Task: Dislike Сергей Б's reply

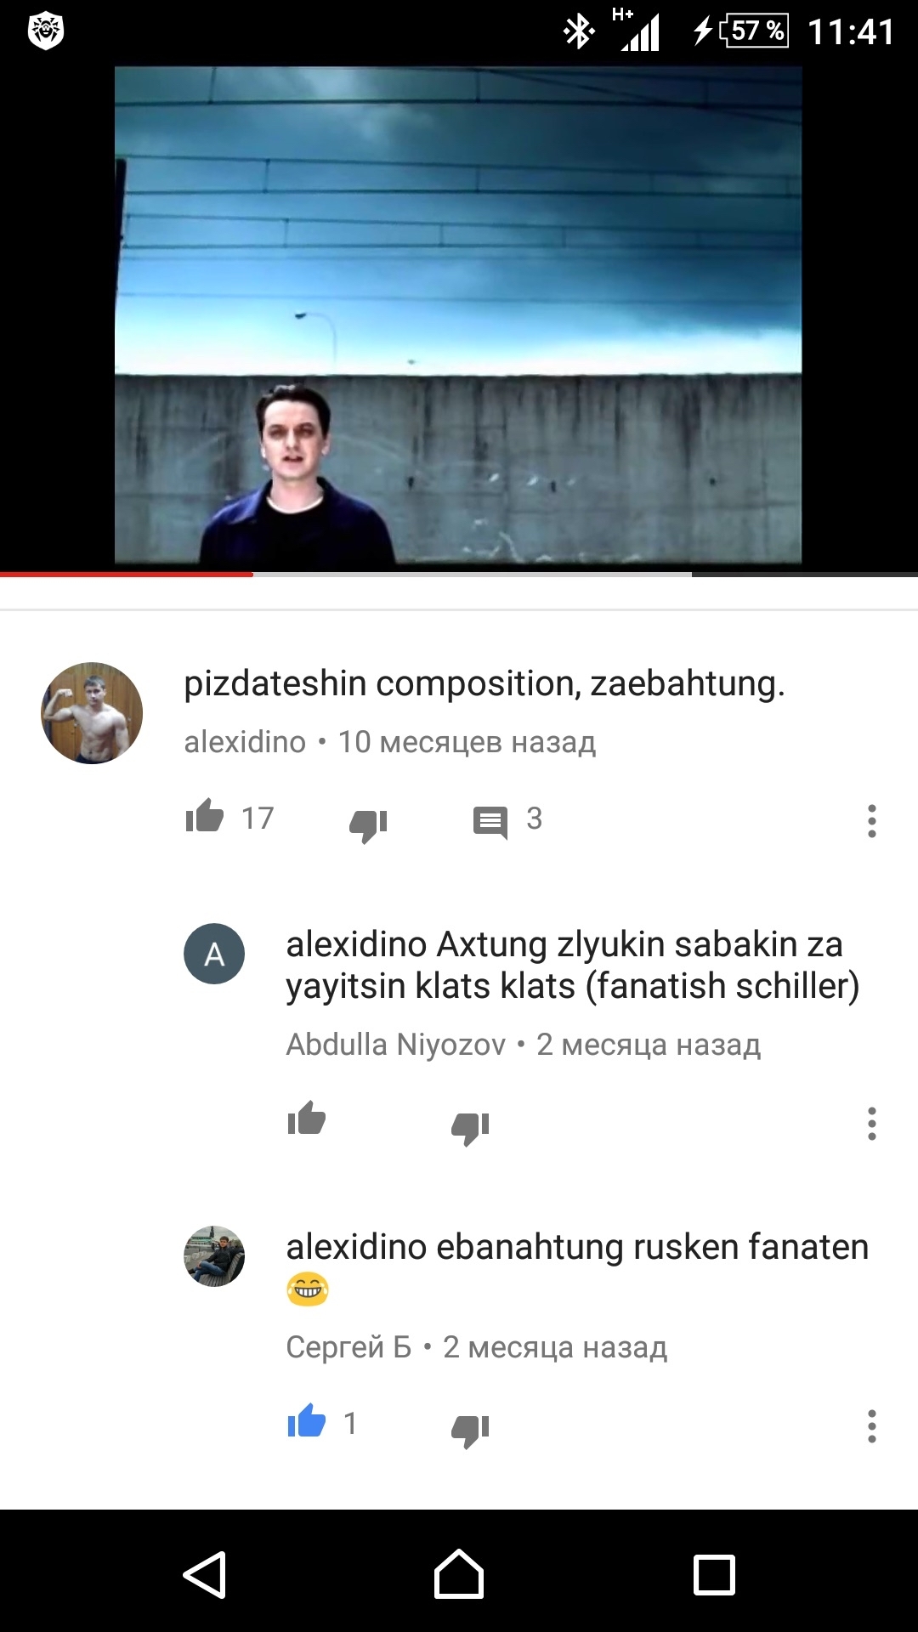Action: (470, 1430)
